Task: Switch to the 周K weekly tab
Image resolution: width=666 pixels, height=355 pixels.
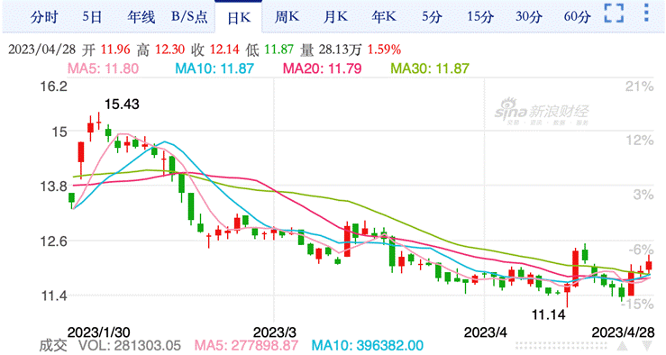Action: click(287, 17)
